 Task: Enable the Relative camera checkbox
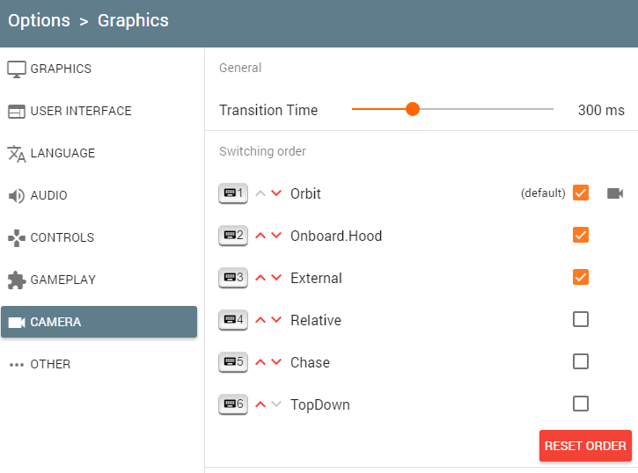tap(581, 319)
